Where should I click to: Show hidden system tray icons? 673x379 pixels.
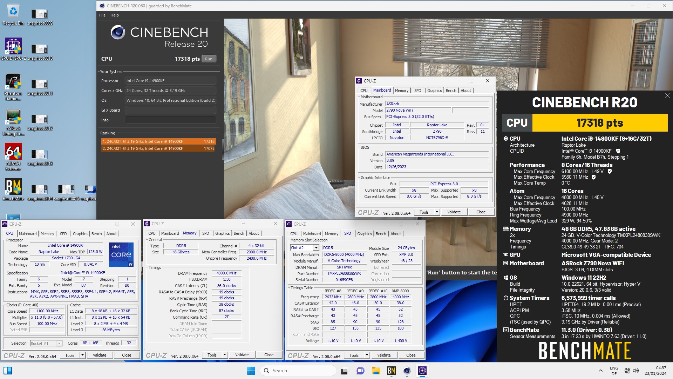coord(600,371)
